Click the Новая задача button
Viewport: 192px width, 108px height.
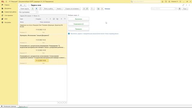tap(25, 9)
